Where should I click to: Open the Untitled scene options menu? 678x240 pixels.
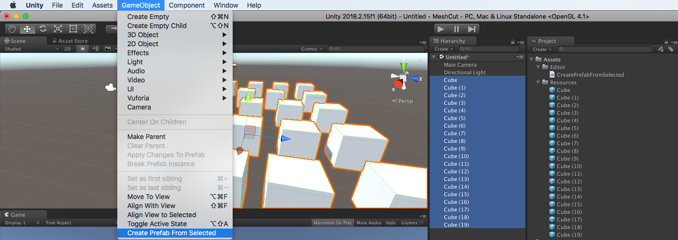(x=520, y=57)
